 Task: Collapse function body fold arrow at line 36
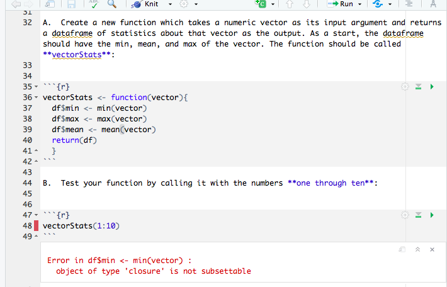pyautogui.click(x=37, y=98)
